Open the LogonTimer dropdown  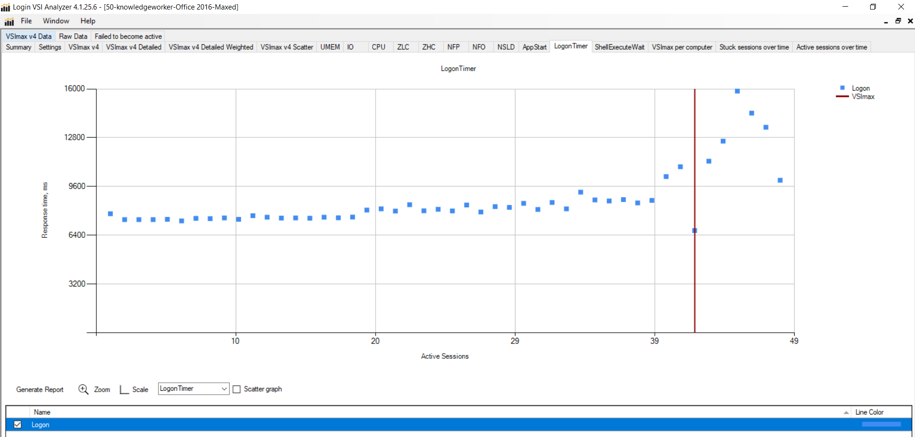224,389
